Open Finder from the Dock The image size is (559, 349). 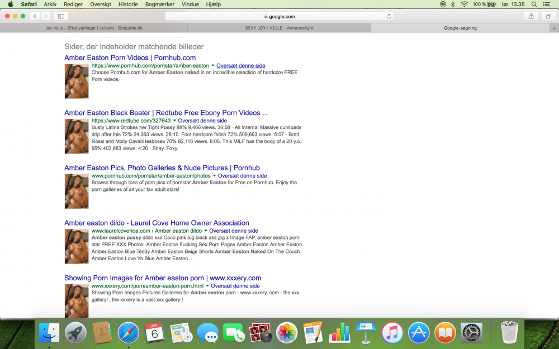point(49,333)
